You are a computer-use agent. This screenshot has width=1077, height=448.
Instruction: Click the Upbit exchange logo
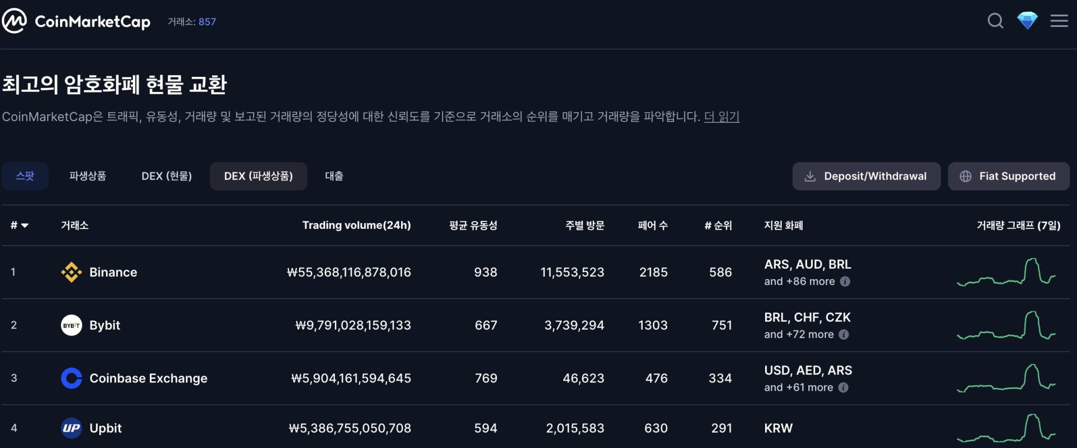tap(71, 428)
